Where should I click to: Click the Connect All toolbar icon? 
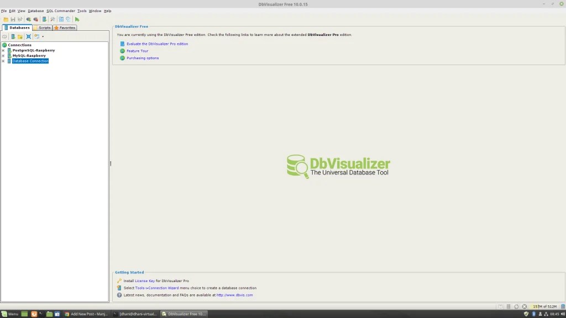(x=29, y=19)
